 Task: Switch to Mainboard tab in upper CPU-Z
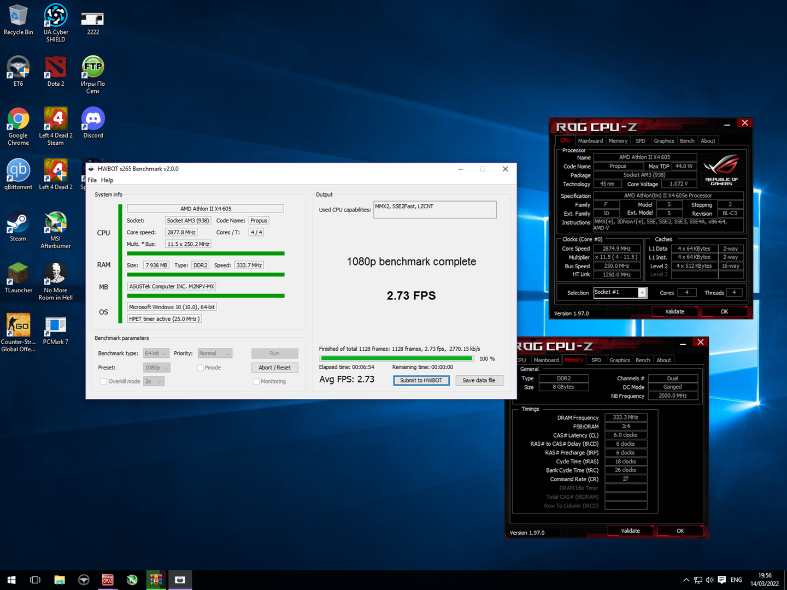point(590,141)
